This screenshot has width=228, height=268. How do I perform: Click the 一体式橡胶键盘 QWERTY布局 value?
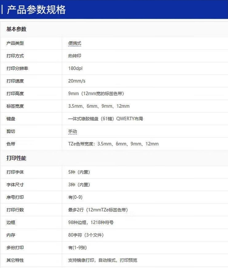tap(105, 119)
